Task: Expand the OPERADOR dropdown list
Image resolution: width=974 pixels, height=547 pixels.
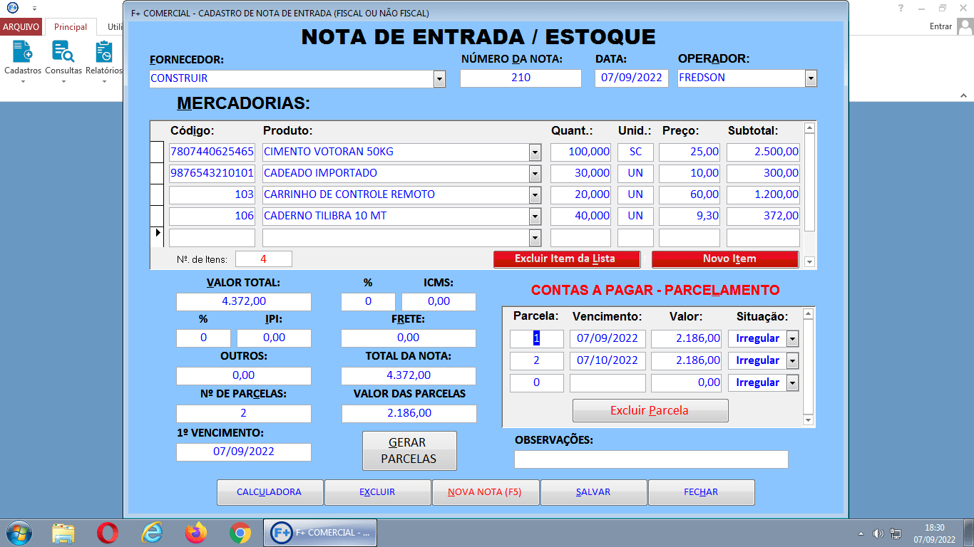Action: (811, 78)
